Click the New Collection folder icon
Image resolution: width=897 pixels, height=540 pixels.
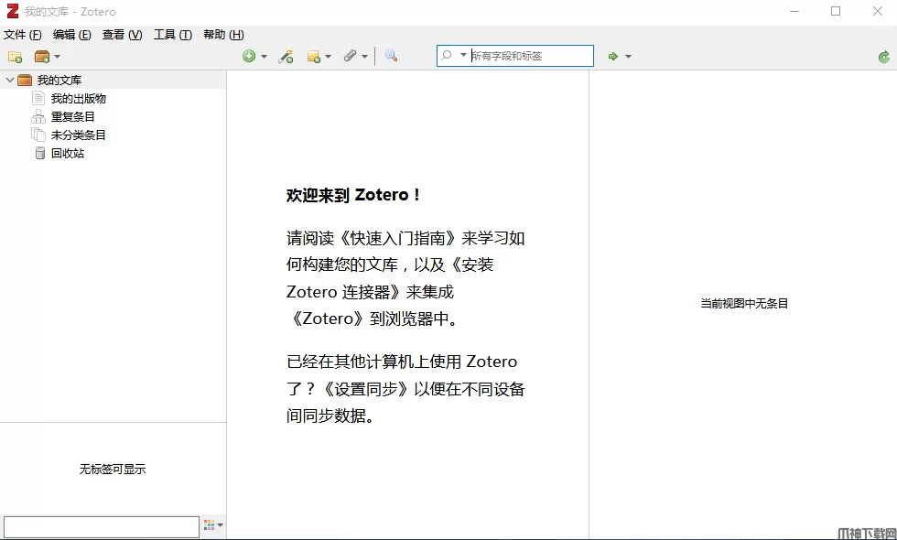point(15,57)
